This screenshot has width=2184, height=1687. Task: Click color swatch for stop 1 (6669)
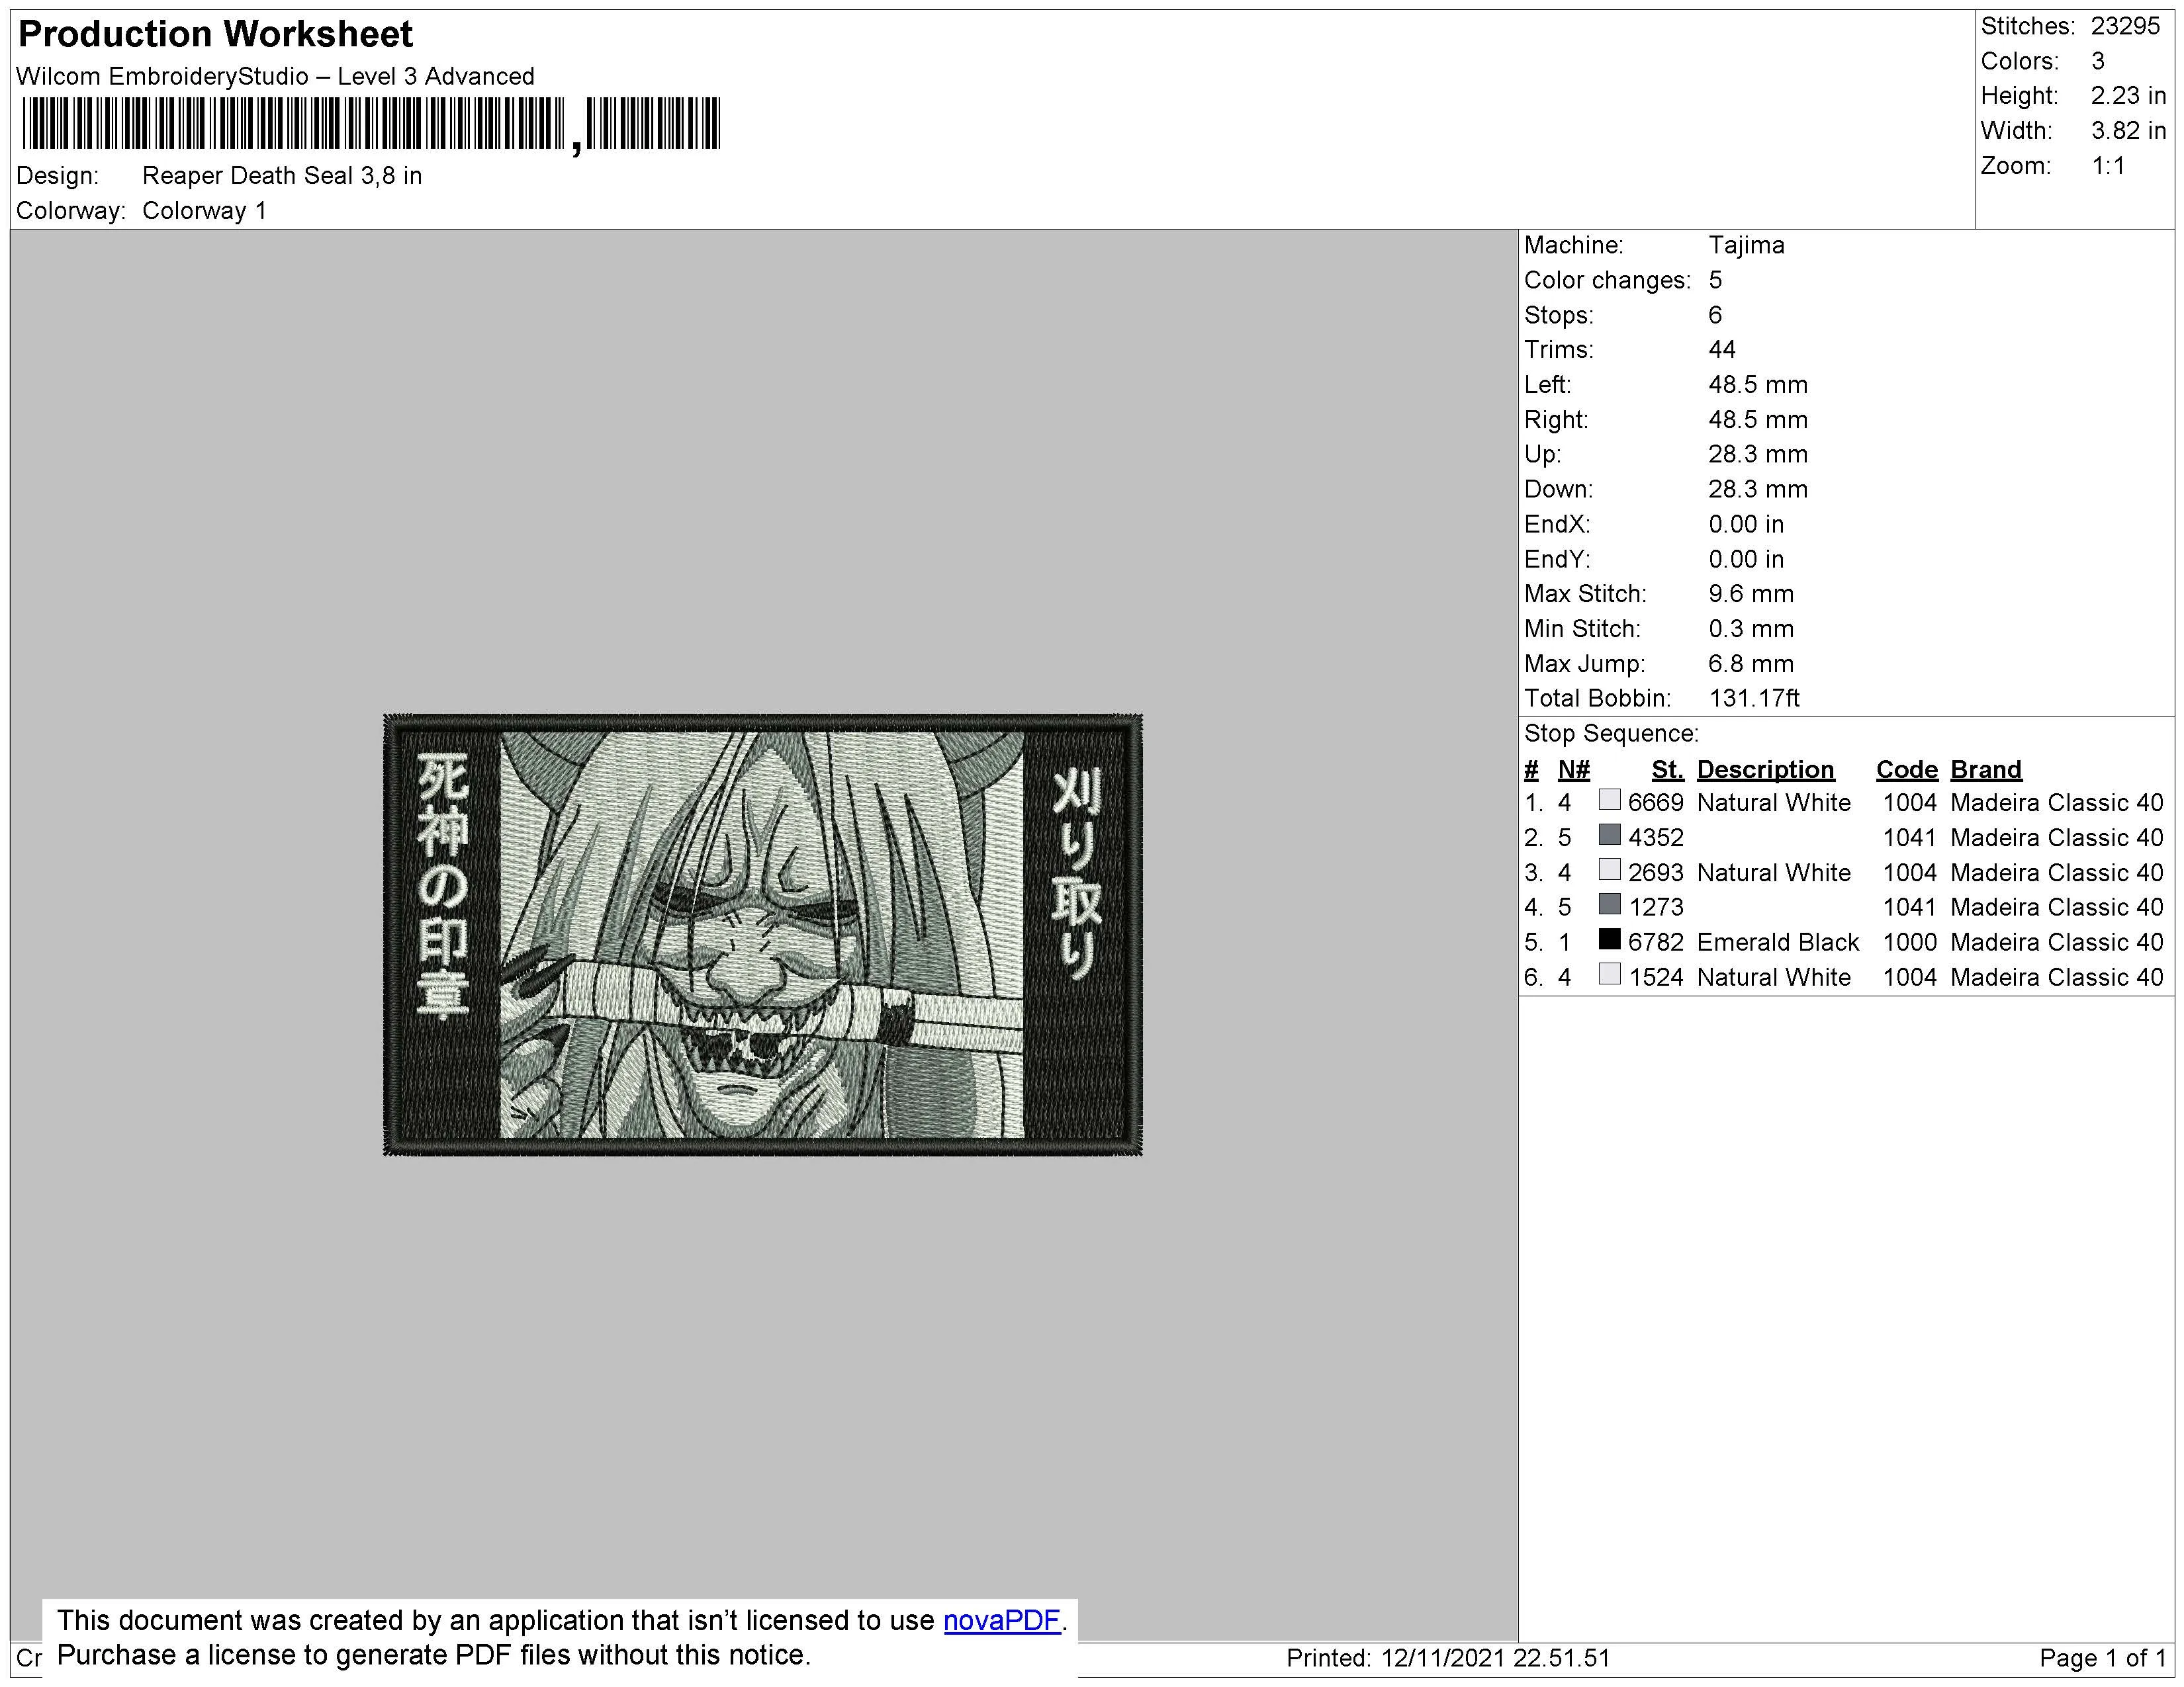pos(1609,800)
